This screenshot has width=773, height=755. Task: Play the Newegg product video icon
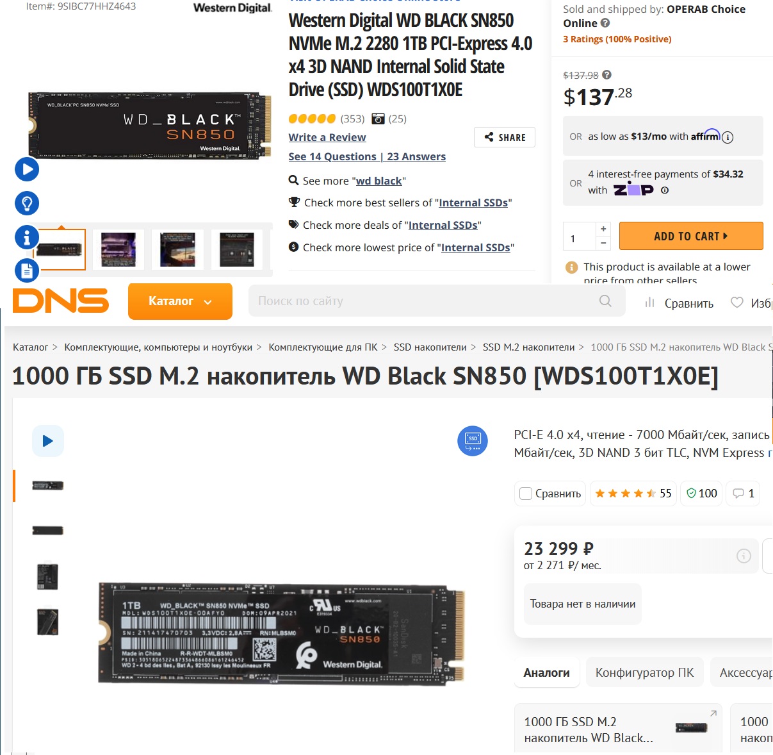27,169
